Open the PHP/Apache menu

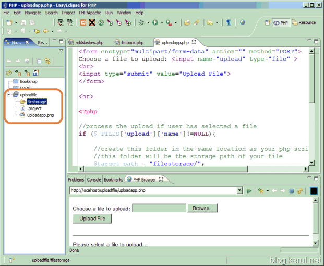(x=90, y=12)
